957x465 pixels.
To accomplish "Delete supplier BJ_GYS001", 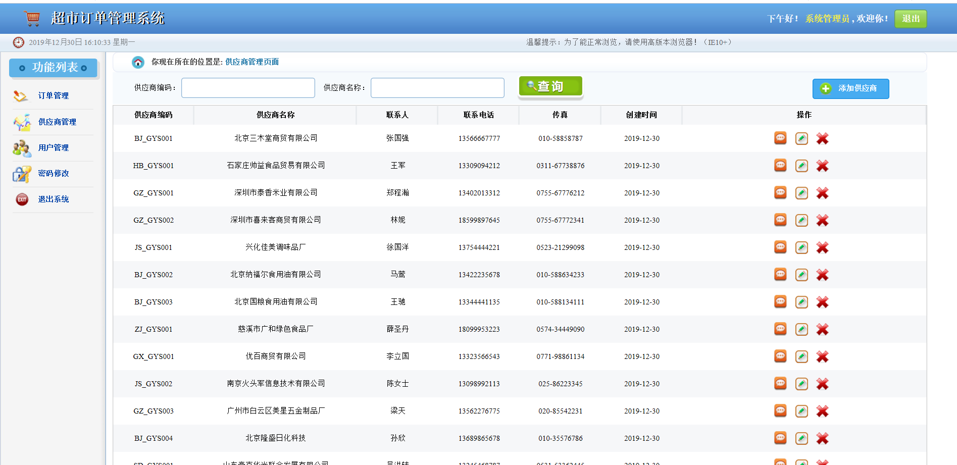I will [x=823, y=138].
